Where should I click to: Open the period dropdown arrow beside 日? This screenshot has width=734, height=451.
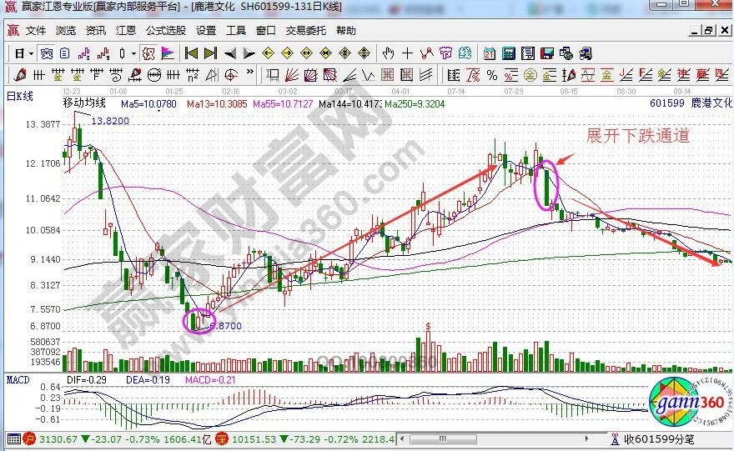(31, 53)
